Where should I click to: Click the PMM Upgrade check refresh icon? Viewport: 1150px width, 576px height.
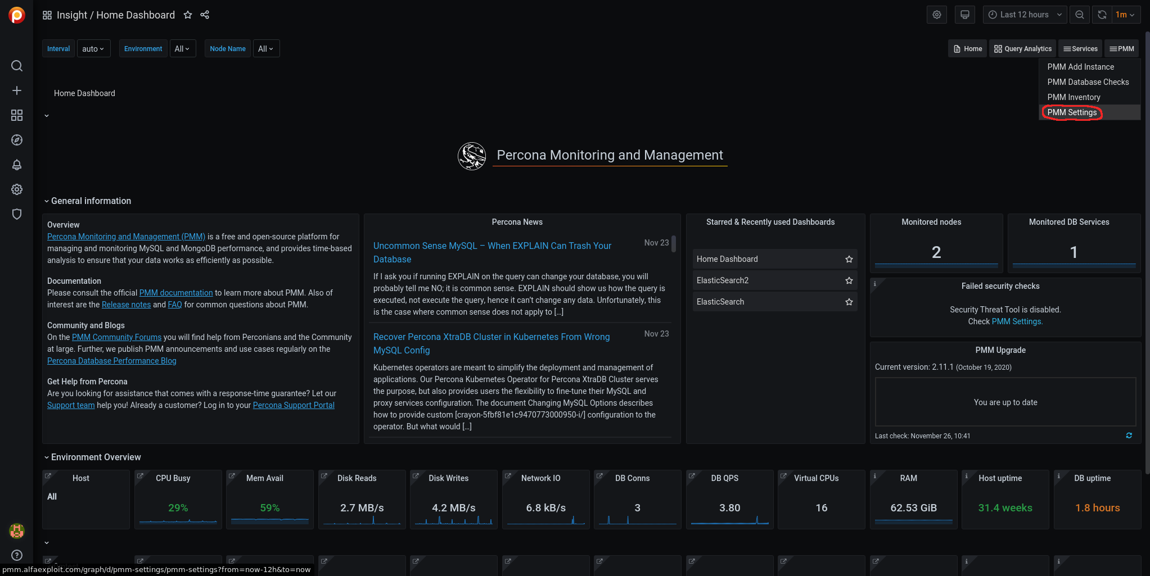1129,436
